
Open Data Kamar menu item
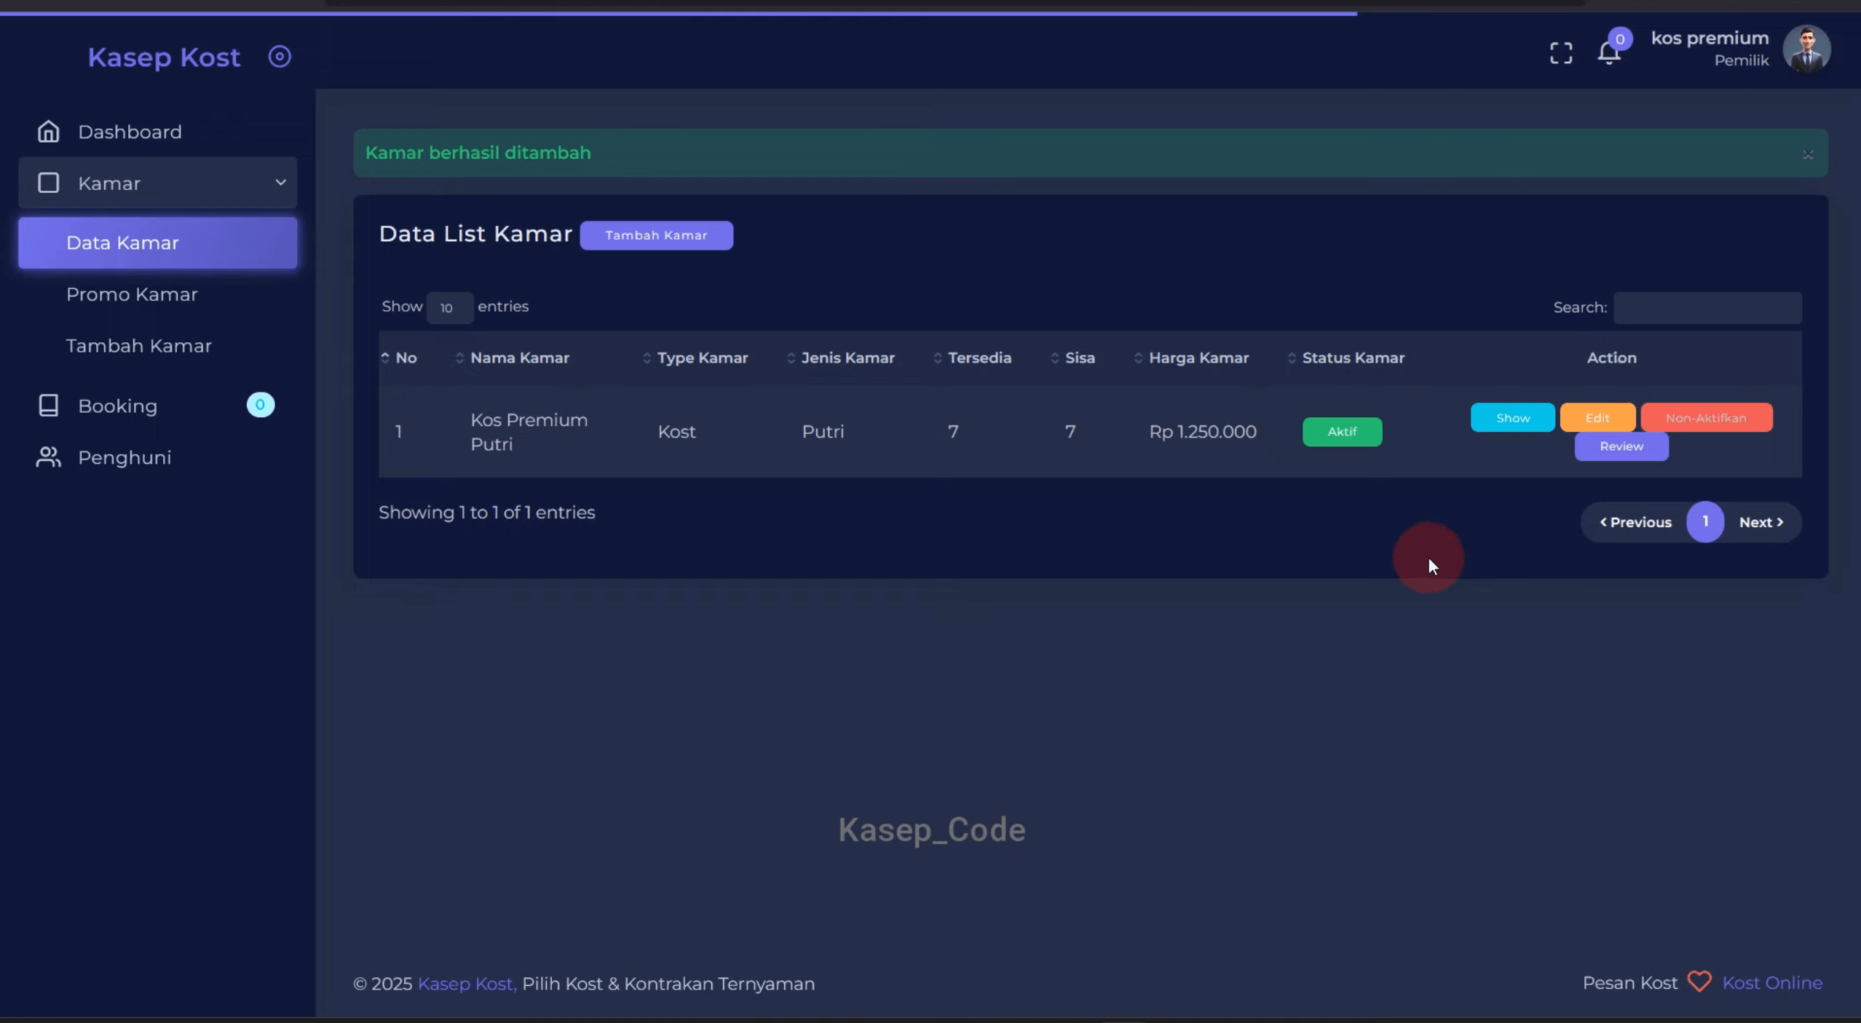pyautogui.click(x=158, y=242)
